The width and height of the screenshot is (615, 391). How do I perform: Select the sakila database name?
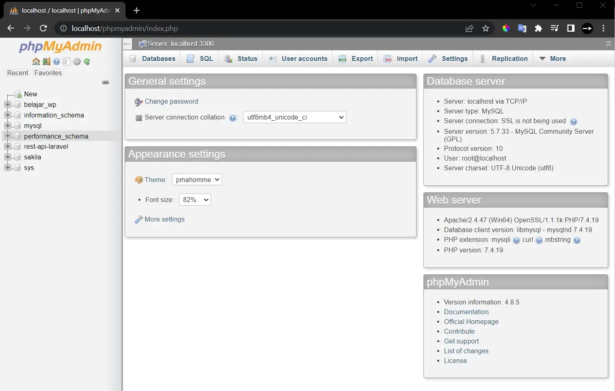pyautogui.click(x=32, y=157)
